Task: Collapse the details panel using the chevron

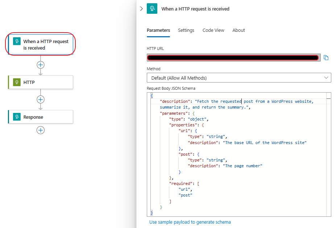Action: point(141,9)
